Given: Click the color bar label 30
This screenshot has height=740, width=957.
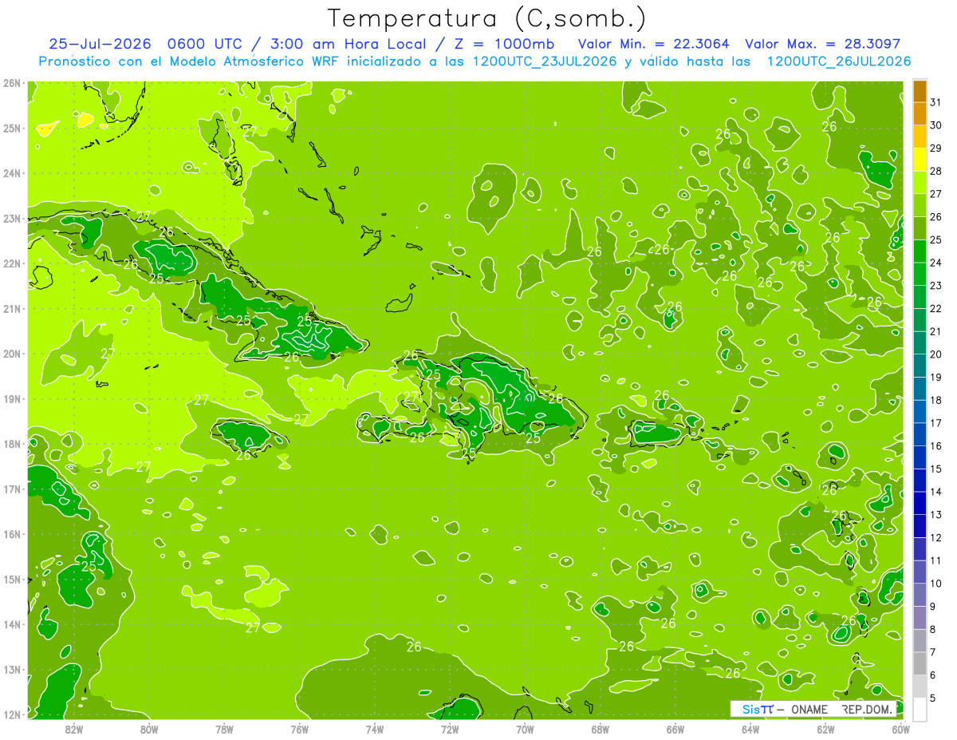Looking at the screenshot, I should pyautogui.click(x=936, y=125).
